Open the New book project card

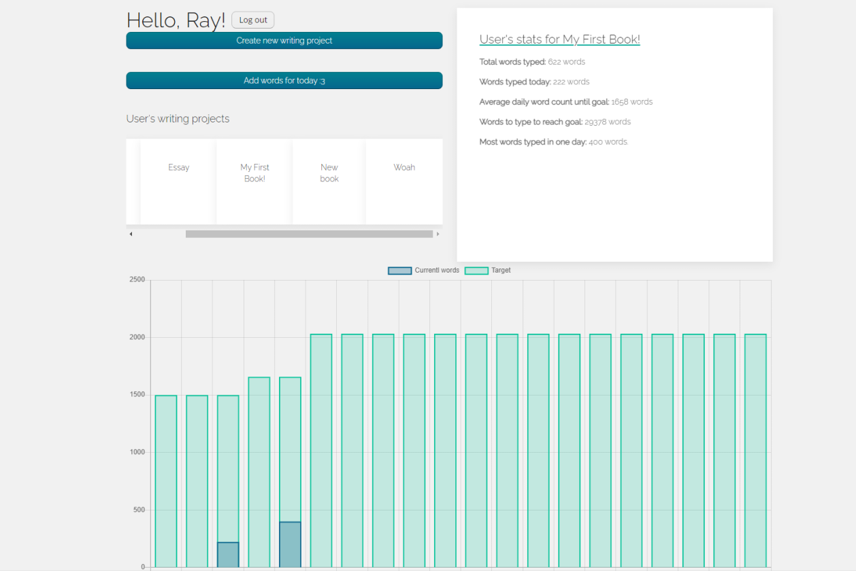tap(329, 181)
